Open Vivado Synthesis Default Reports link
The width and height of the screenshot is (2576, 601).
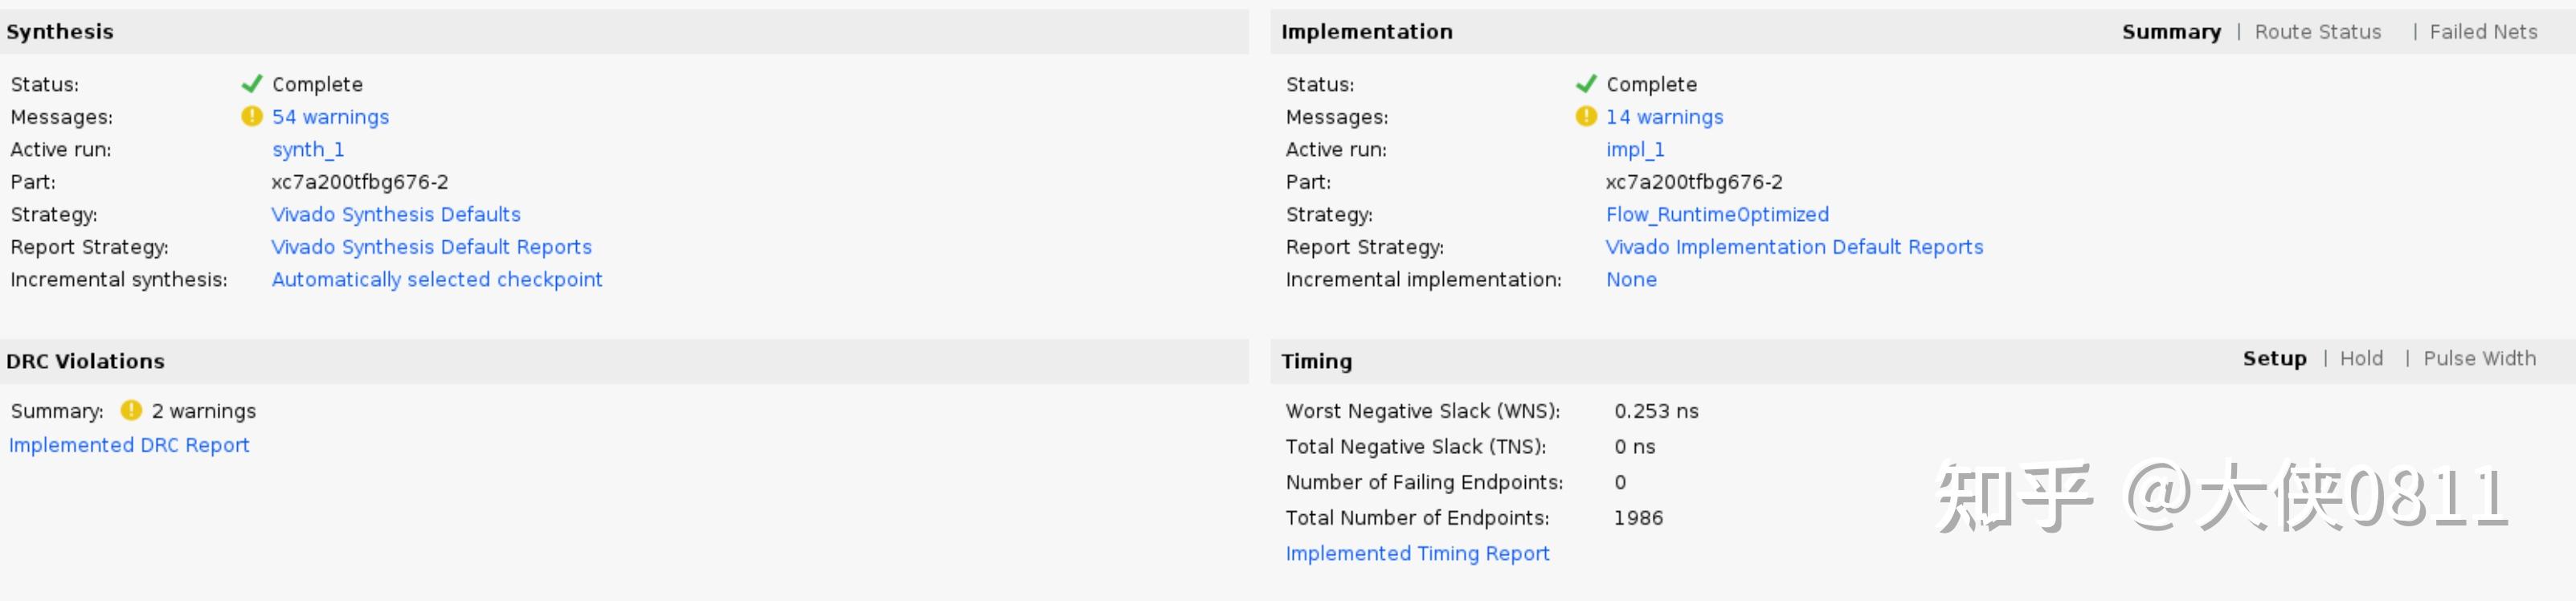click(x=431, y=247)
